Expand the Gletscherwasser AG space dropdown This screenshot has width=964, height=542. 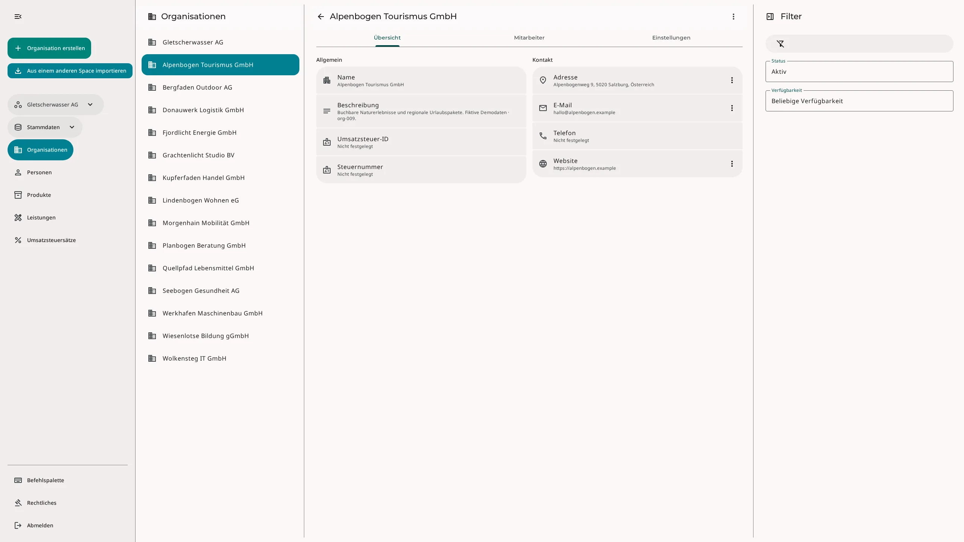point(56,105)
